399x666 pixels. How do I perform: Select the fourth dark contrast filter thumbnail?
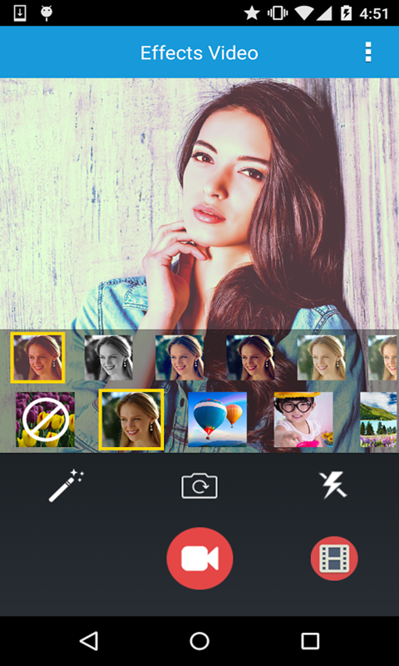(250, 358)
